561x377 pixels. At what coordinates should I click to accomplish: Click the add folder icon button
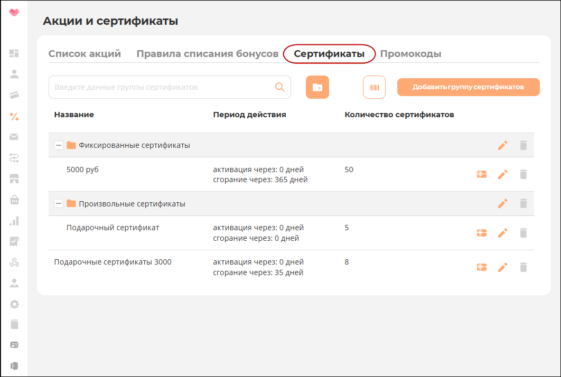pos(317,87)
